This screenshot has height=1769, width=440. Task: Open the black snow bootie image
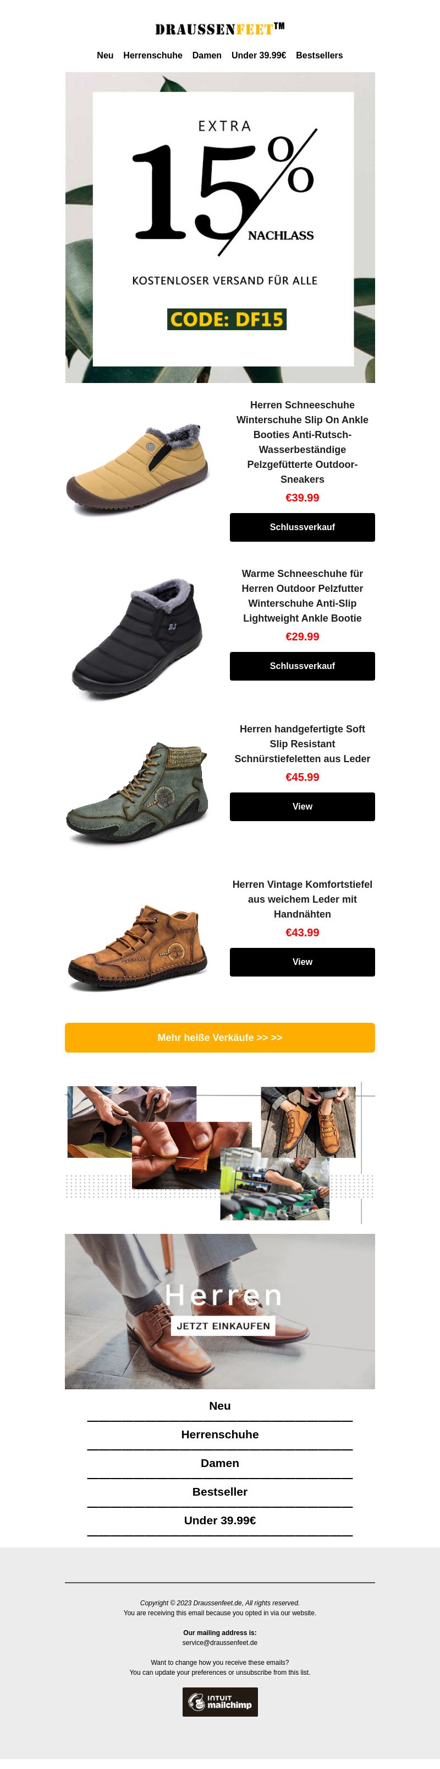point(137,639)
